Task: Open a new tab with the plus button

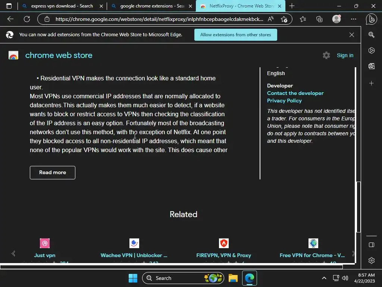Action: [292, 6]
